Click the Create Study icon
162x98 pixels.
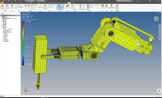coord(2,6)
